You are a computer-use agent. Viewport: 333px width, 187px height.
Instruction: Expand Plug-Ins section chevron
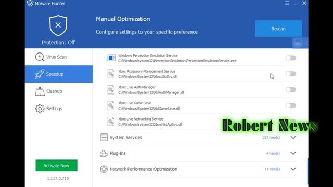click(x=293, y=153)
